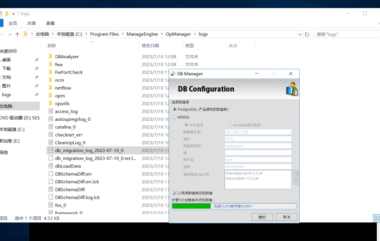Image resolution: width=380 pixels, height=241 pixels.
Task: Click the view details icon in status bar
Action: 377,218
